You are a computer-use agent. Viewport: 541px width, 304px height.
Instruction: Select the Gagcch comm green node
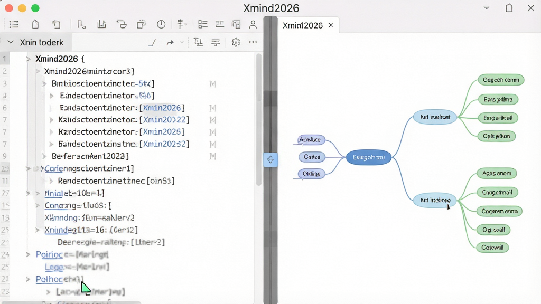(x=501, y=80)
